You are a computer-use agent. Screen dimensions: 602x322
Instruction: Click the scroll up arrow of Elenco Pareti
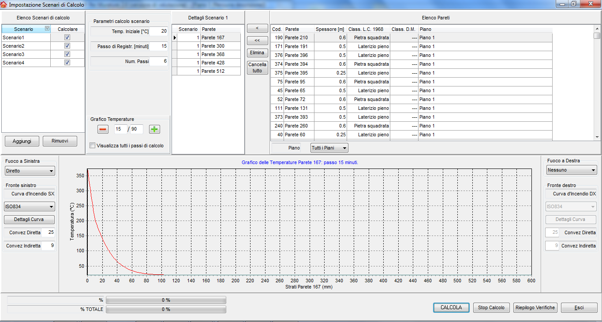coord(597,28)
